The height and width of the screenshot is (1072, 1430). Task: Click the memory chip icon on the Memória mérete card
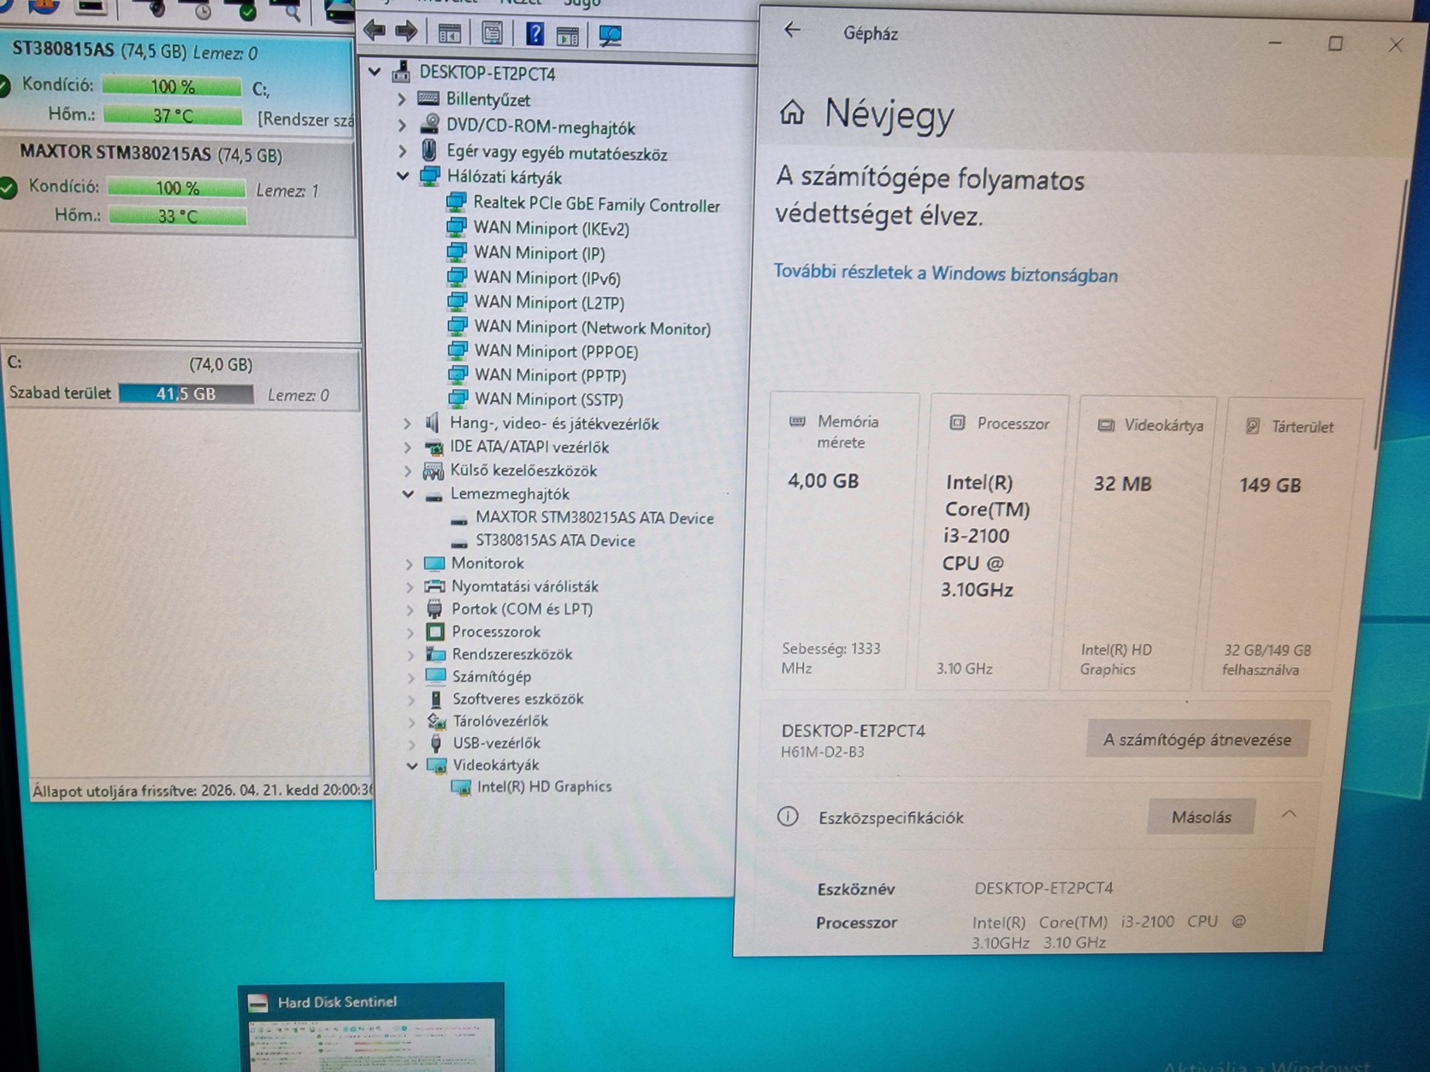[797, 421]
